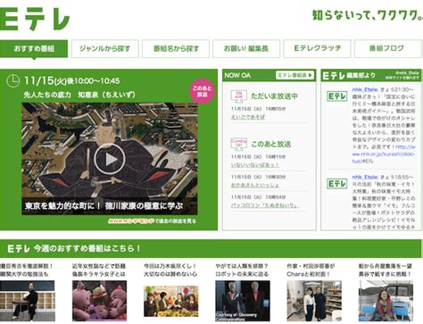Open the 舟屋集落 boat thumbnail

pyautogui.click(x=386, y=301)
